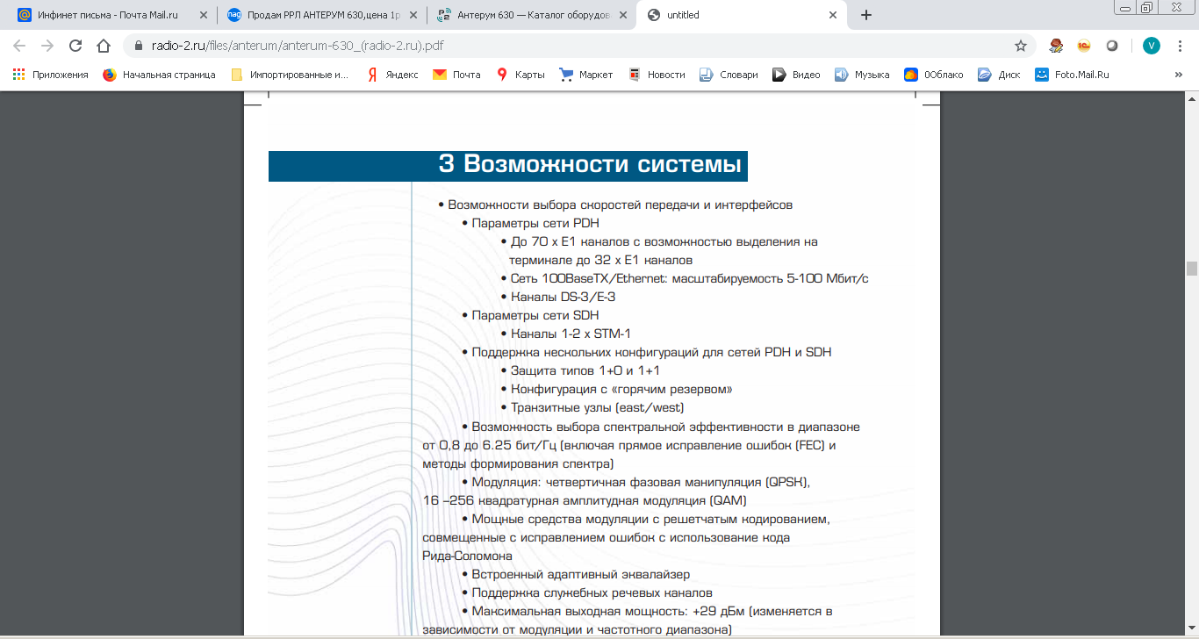Click the text 'Параметры сети PDH'
1199x639 pixels.
click(x=535, y=223)
